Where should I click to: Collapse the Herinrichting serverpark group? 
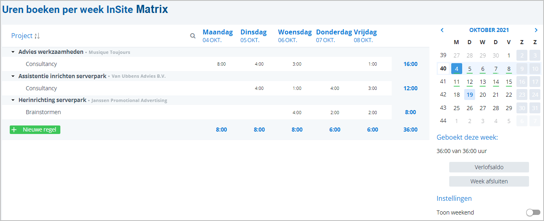click(13, 100)
